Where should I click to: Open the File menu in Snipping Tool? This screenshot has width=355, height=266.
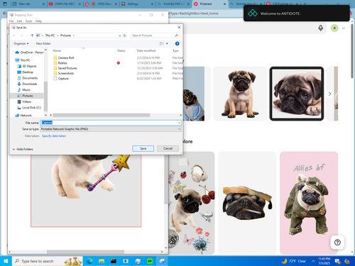point(11,21)
